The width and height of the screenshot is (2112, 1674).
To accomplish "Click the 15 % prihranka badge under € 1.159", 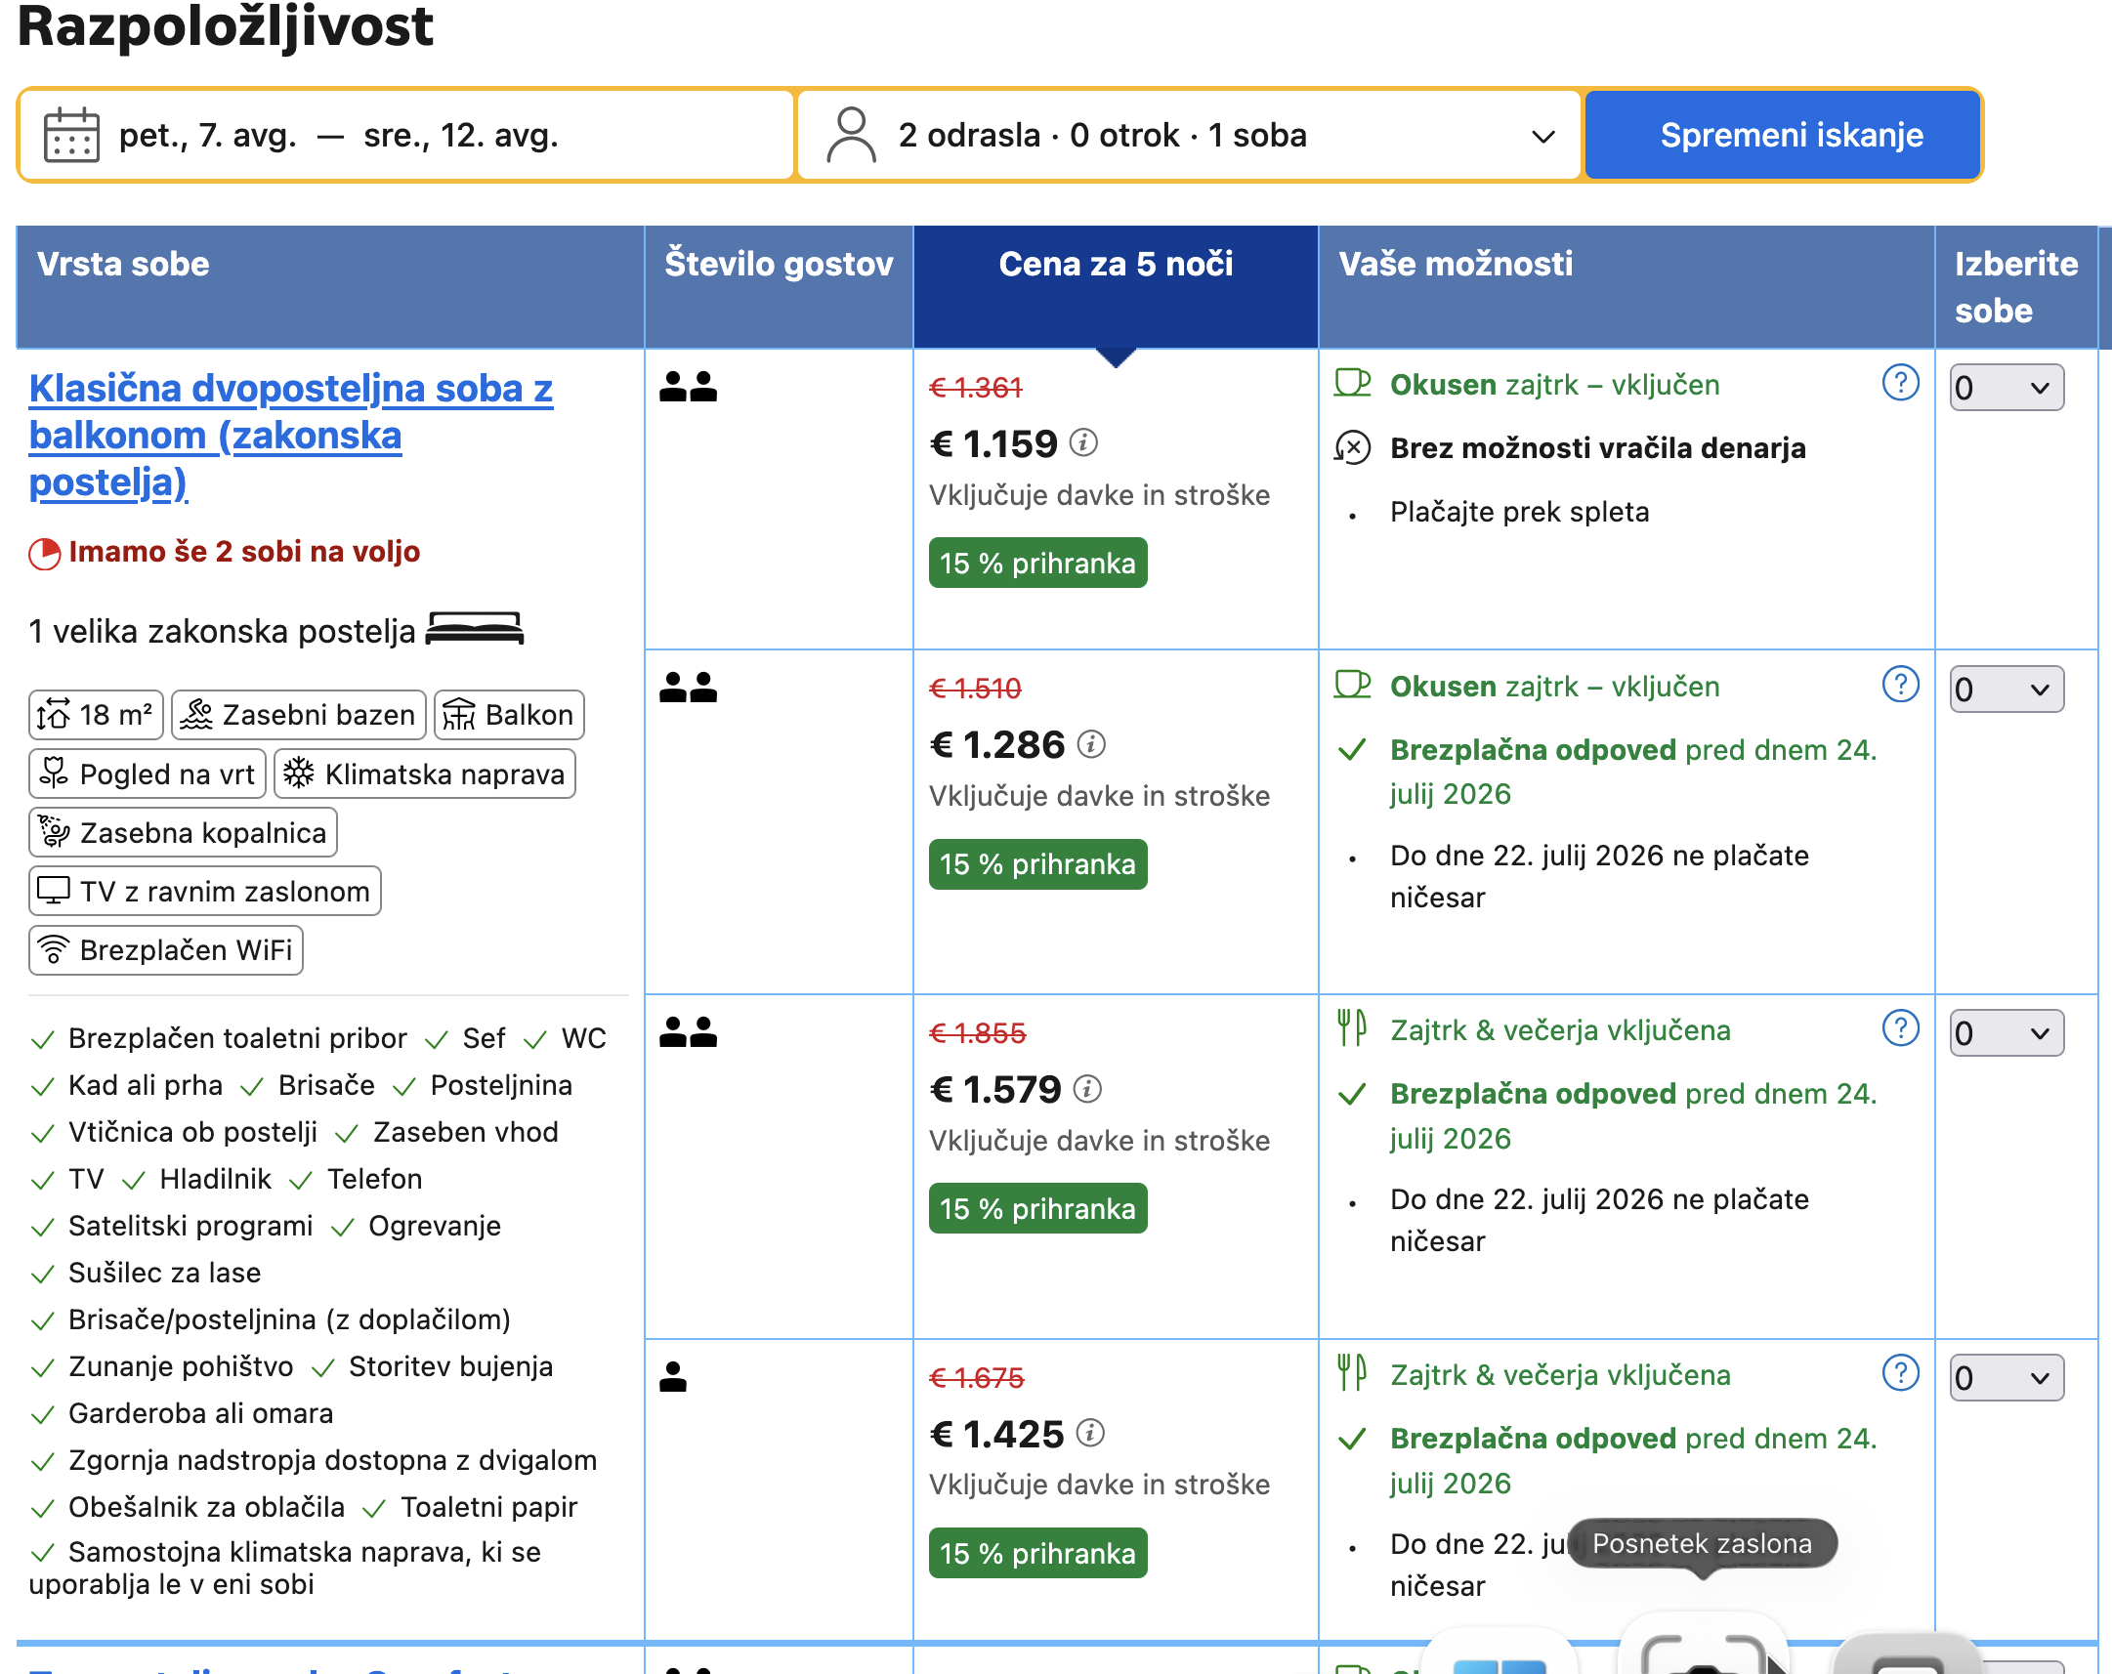I will [1037, 564].
